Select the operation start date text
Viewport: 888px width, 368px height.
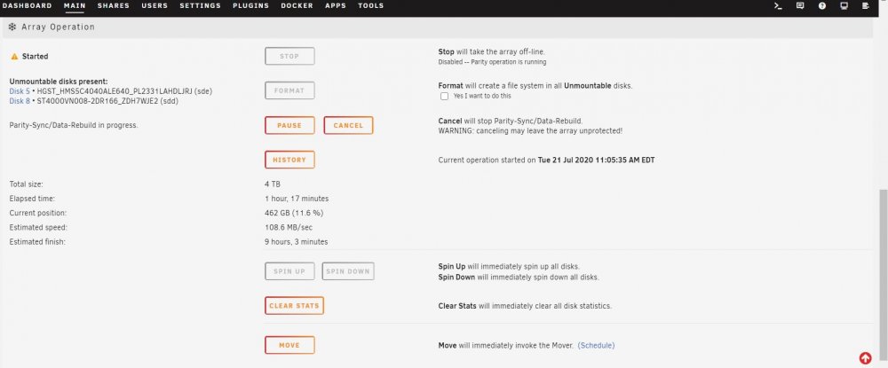coord(596,160)
